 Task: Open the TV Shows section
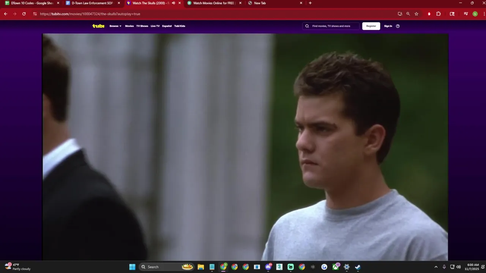point(142,26)
